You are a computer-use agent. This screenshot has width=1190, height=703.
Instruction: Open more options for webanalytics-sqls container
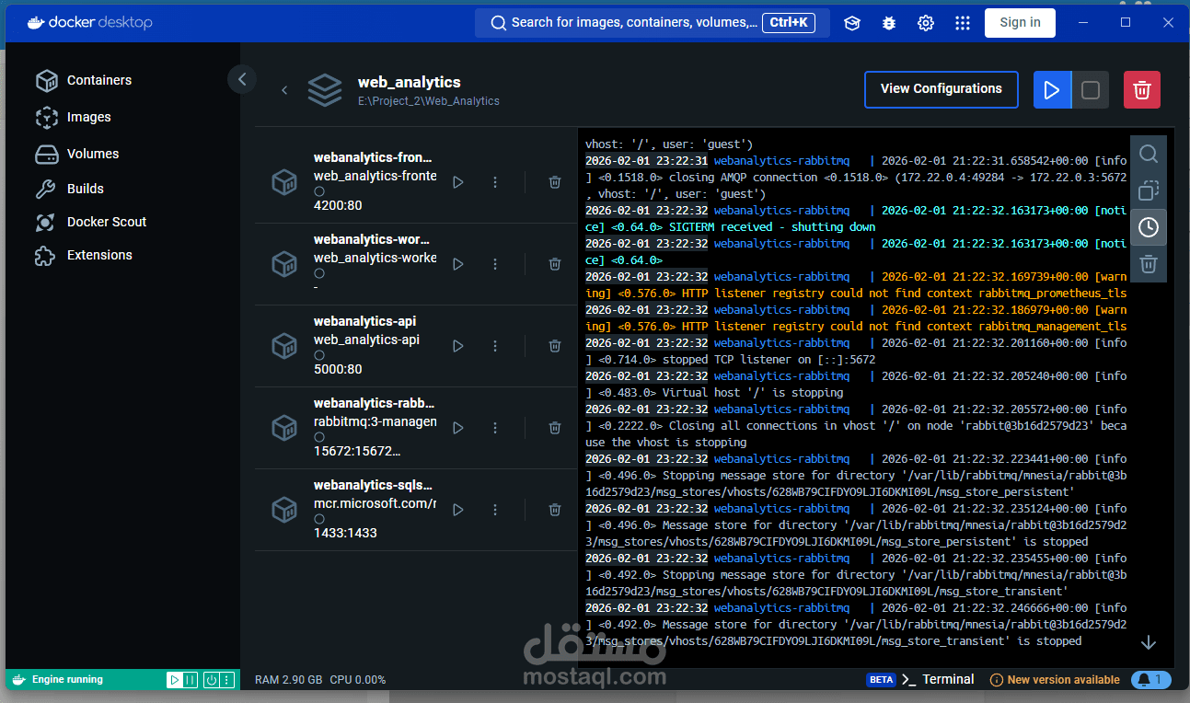[x=495, y=510]
